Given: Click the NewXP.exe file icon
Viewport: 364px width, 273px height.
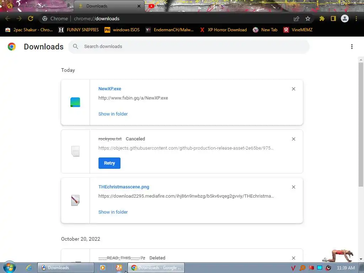Looking at the screenshot, I should point(75,102).
